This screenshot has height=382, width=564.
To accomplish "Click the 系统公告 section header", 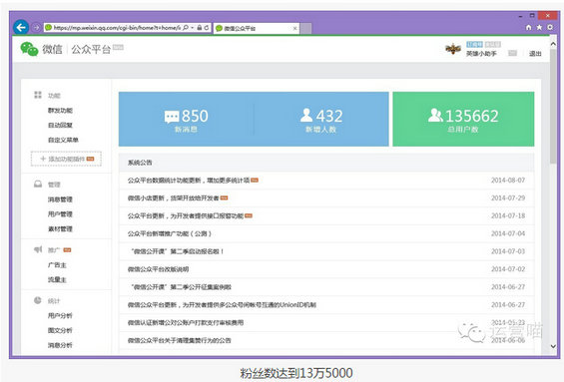I will pyautogui.click(x=140, y=163).
